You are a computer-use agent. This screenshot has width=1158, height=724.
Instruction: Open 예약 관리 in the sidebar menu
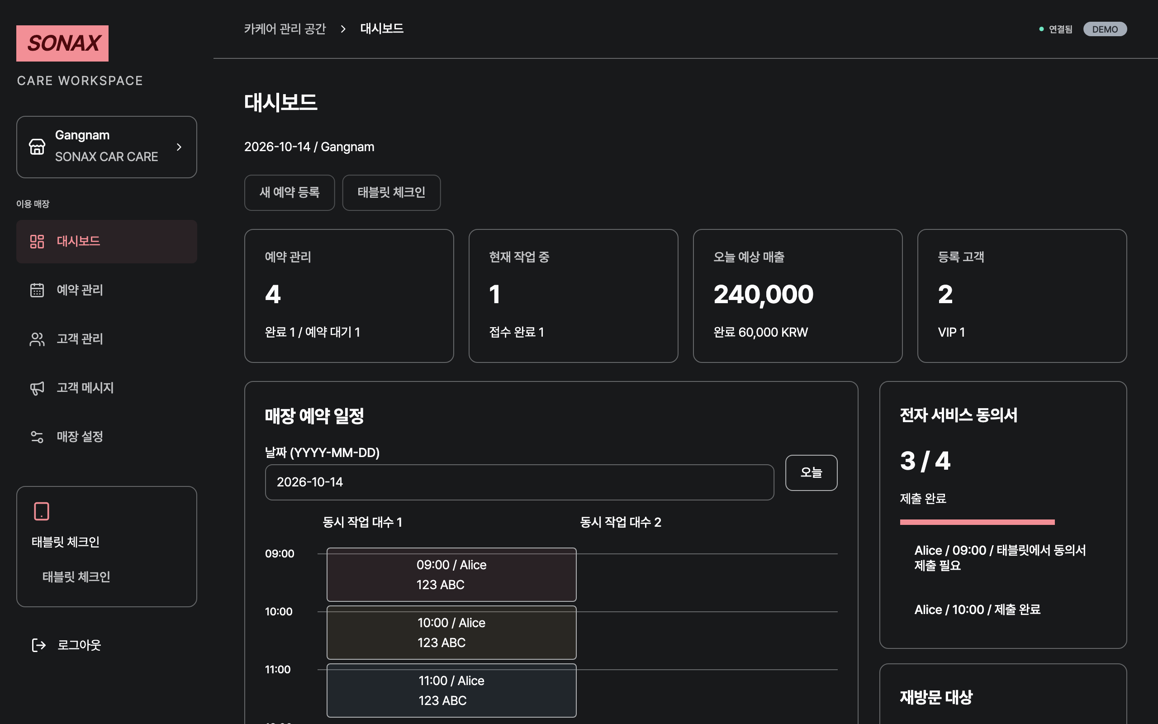pos(107,290)
